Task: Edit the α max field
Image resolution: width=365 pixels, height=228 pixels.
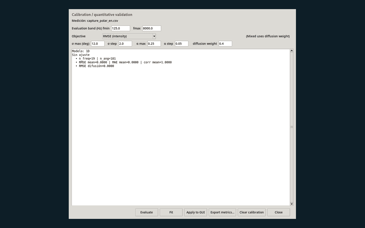Action: pos(154,43)
